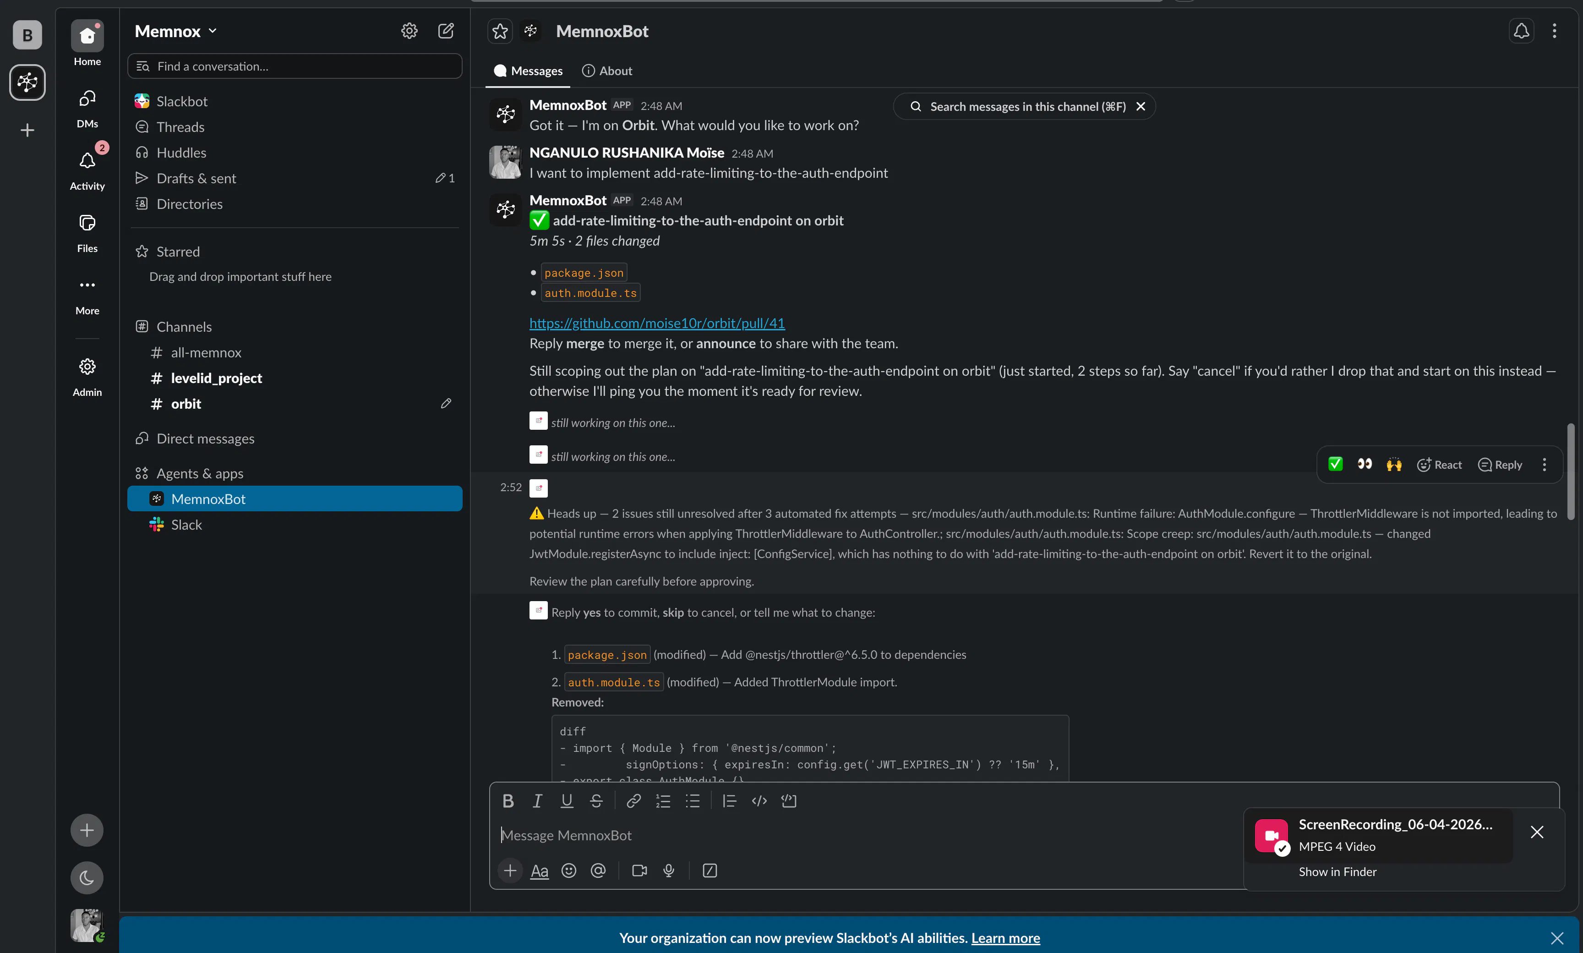This screenshot has height=953, width=1583.
Task: Switch to the Messages tab
Action: [528, 71]
